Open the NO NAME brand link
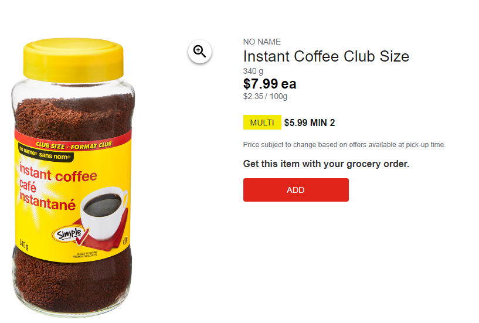The height and width of the screenshot is (323, 479). coord(262,42)
